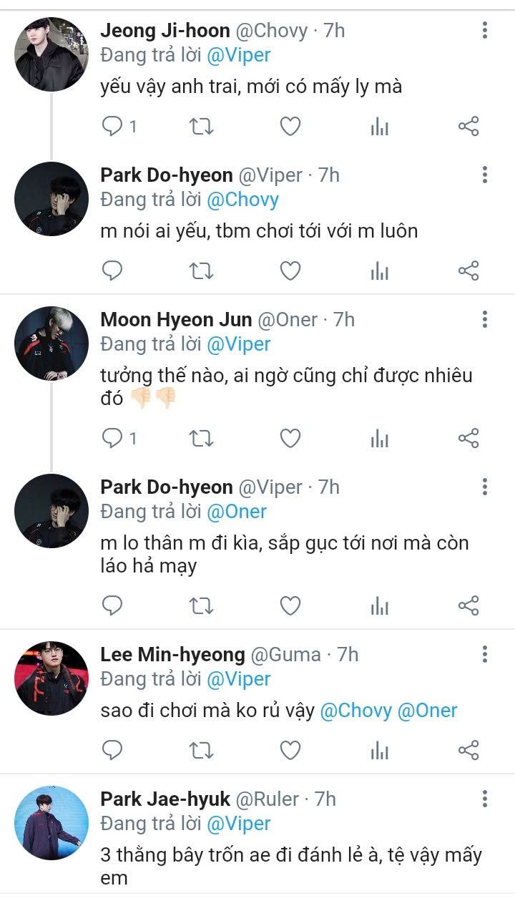Like Lee Min-hyeong's tweet

click(290, 750)
